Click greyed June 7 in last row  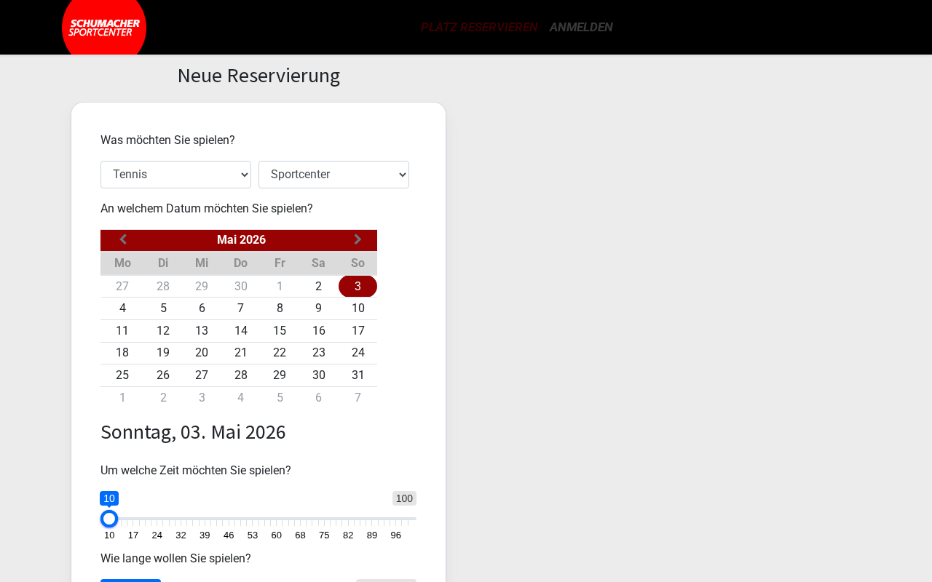coord(358,398)
